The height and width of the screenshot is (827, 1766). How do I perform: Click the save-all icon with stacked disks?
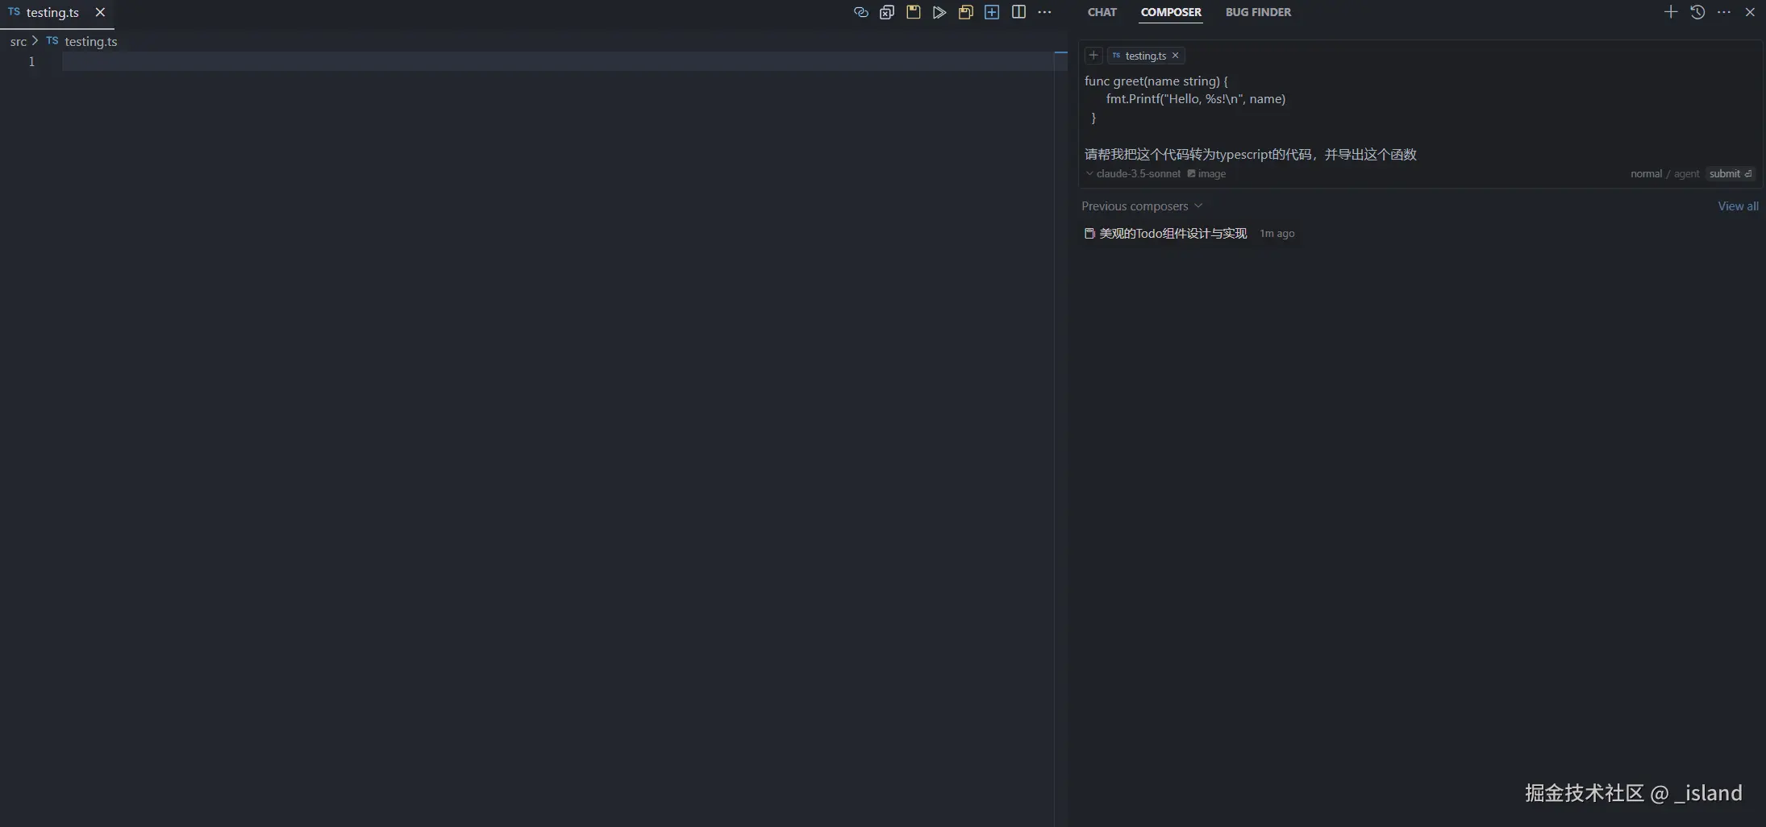click(966, 12)
